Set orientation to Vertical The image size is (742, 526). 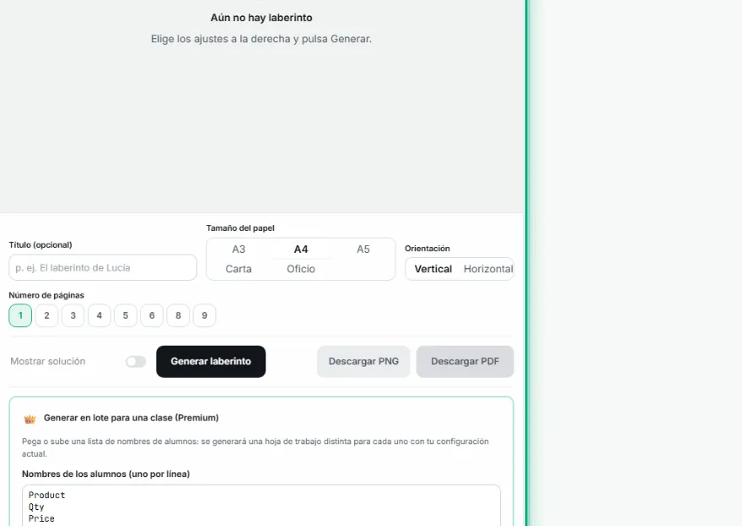click(x=433, y=269)
